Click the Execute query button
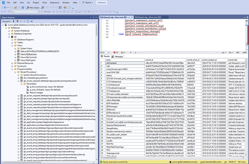 (x=46, y=12)
